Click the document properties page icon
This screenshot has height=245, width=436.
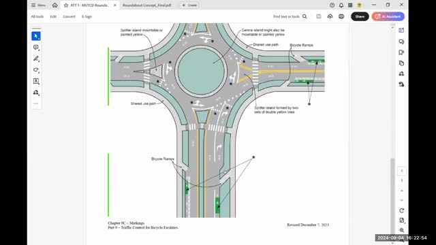tap(401, 220)
